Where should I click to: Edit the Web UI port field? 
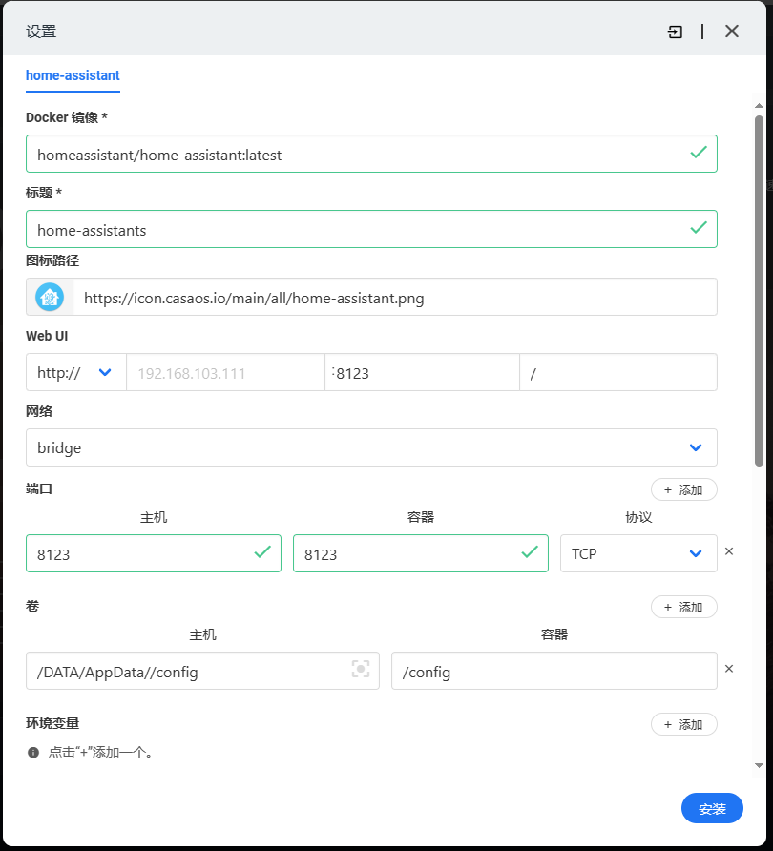coord(423,372)
